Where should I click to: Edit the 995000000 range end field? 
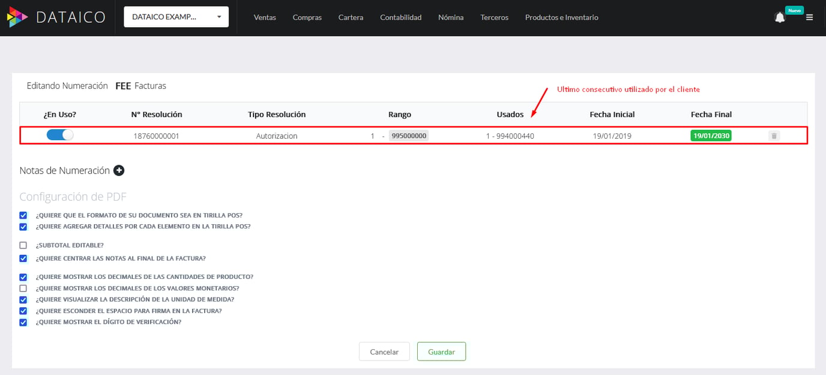click(409, 136)
